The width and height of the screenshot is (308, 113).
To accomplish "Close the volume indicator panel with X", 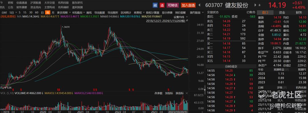I will [187, 93].
